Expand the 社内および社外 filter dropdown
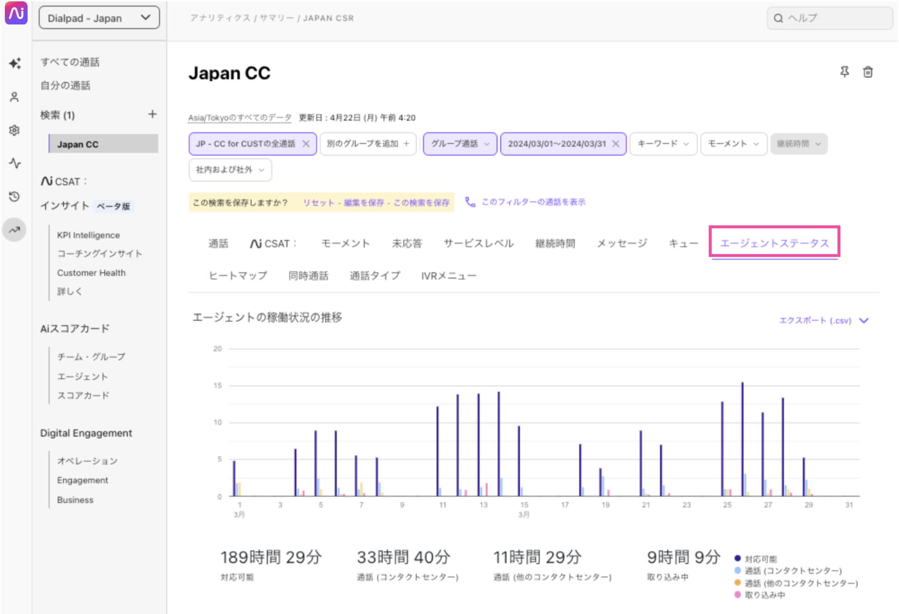 pyautogui.click(x=230, y=170)
